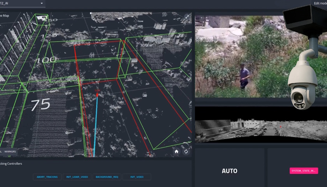Select the tab left of MARKERS
Screen dimensions: 327x187
tap(1, 151)
